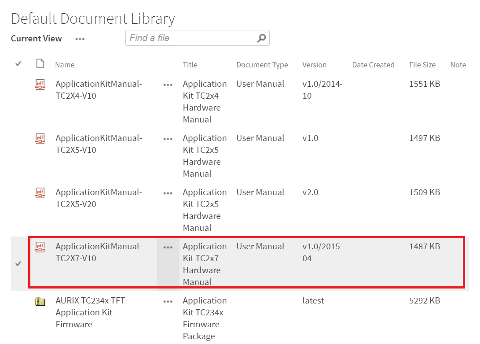Click the v1.0 version cell for TC2X5-V10

[310, 138]
